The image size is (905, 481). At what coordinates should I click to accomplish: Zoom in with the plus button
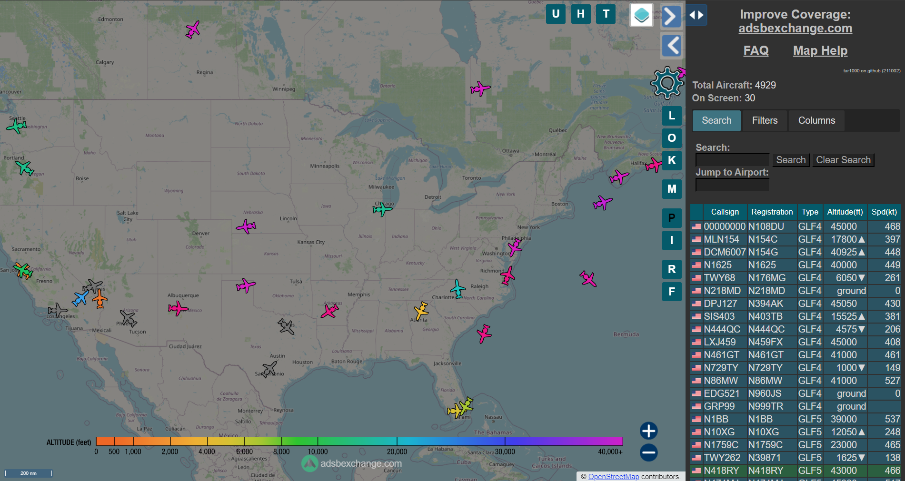648,431
